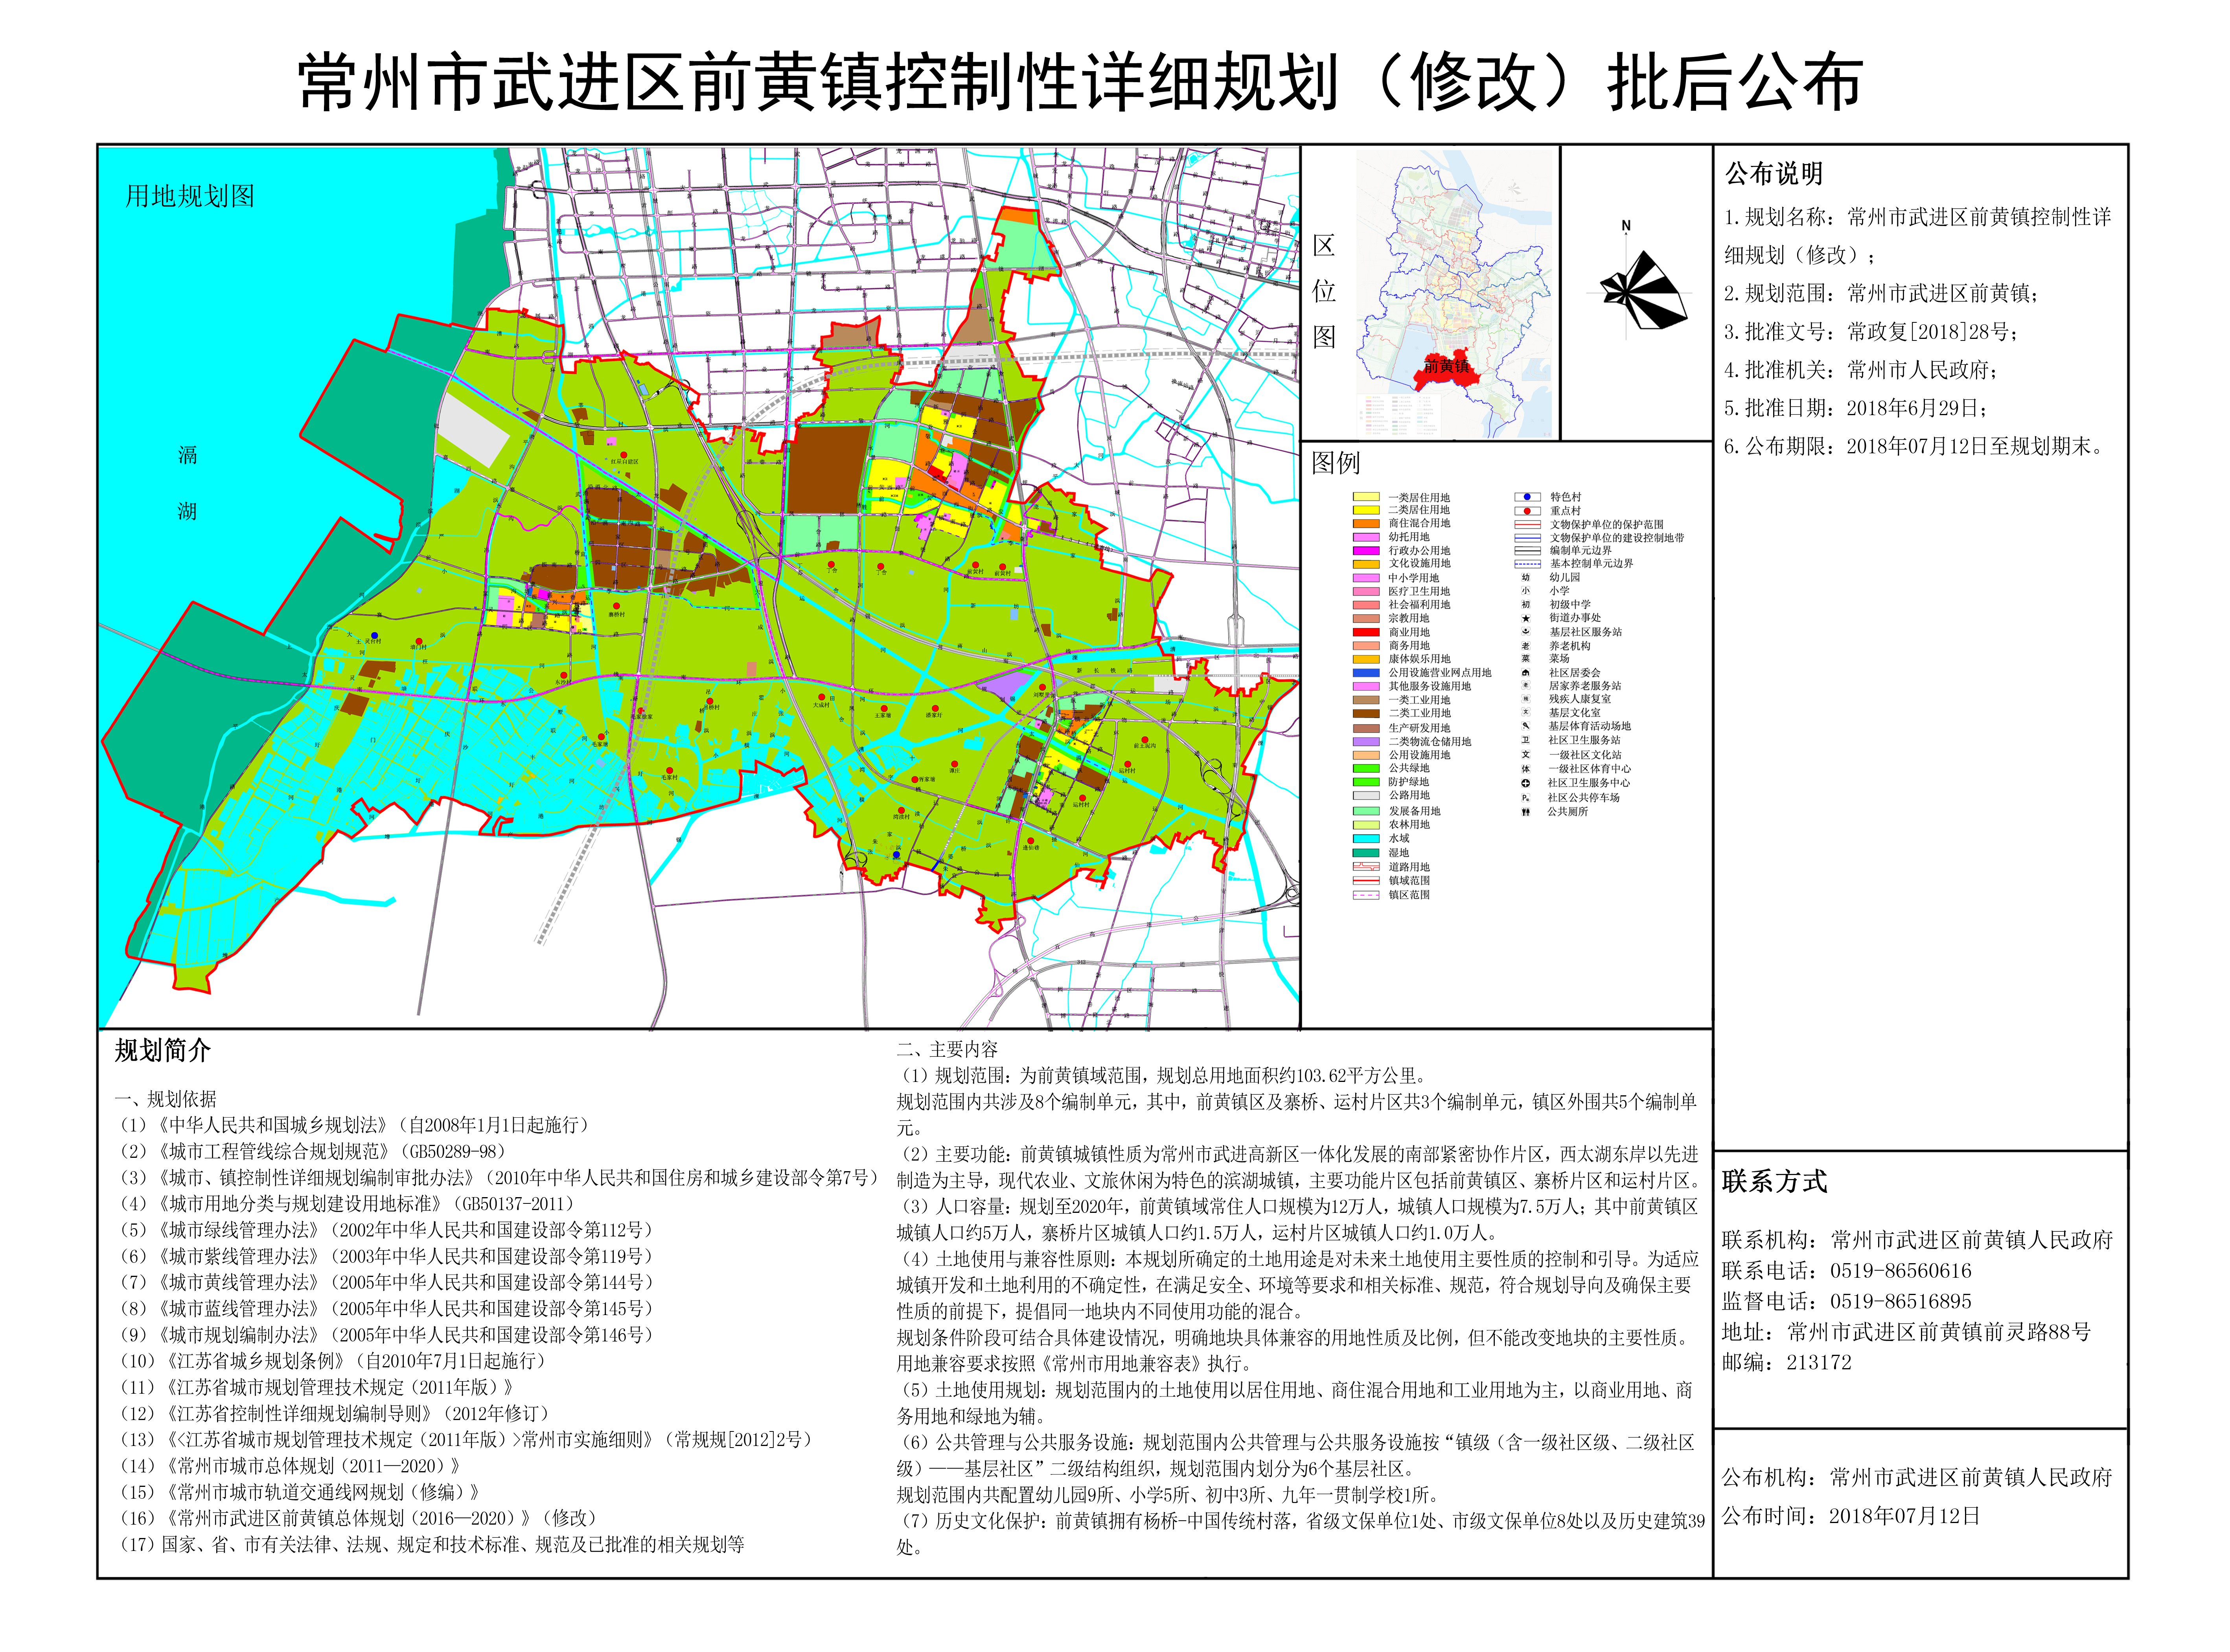
Task: Click the 社区公共停车场 parking symbol
Action: point(1525,798)
